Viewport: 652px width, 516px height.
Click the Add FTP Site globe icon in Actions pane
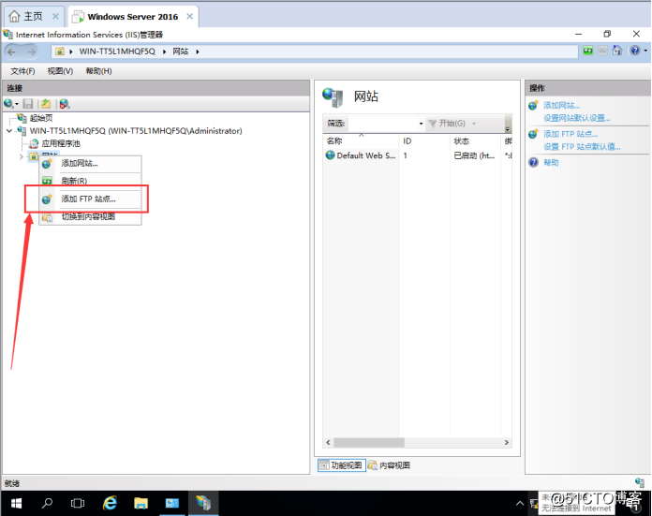533,134
